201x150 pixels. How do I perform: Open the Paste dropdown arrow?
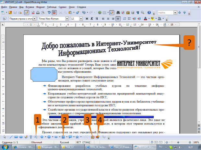pos(74,13)
